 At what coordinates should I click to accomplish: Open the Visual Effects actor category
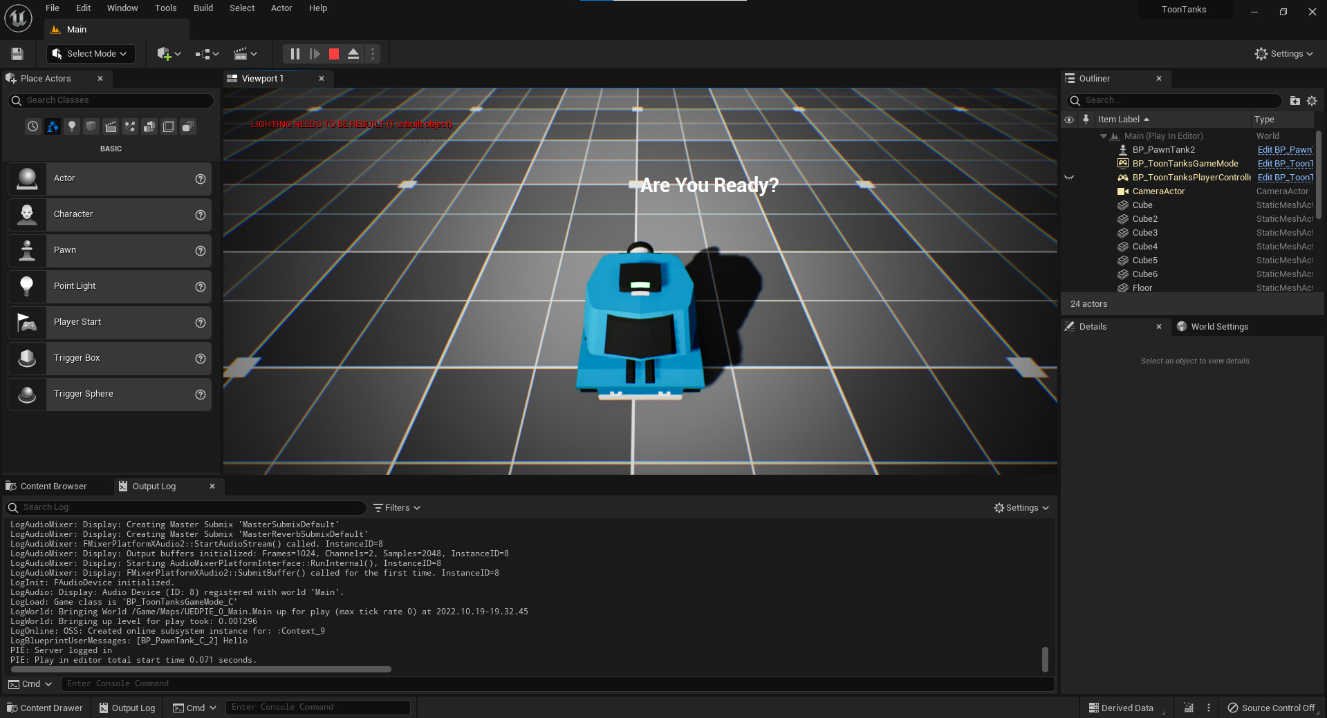(130, 126)
